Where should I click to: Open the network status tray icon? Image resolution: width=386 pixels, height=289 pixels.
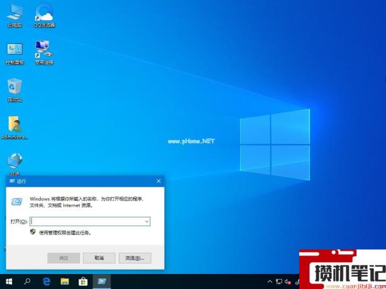(279, 281)
